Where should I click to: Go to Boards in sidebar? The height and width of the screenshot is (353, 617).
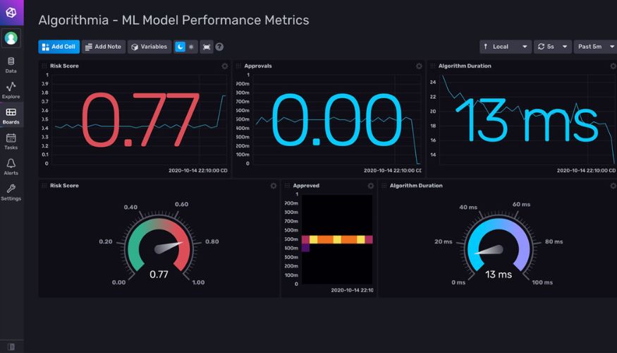tap(11, 116)
